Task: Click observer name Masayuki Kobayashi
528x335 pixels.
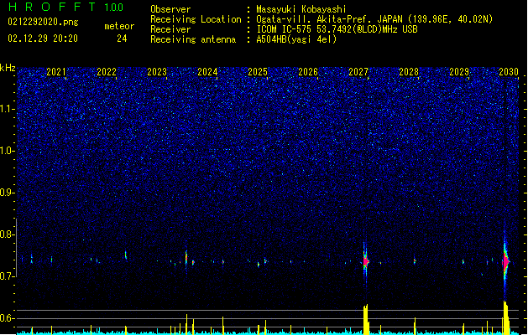Action: pos(301,9)
